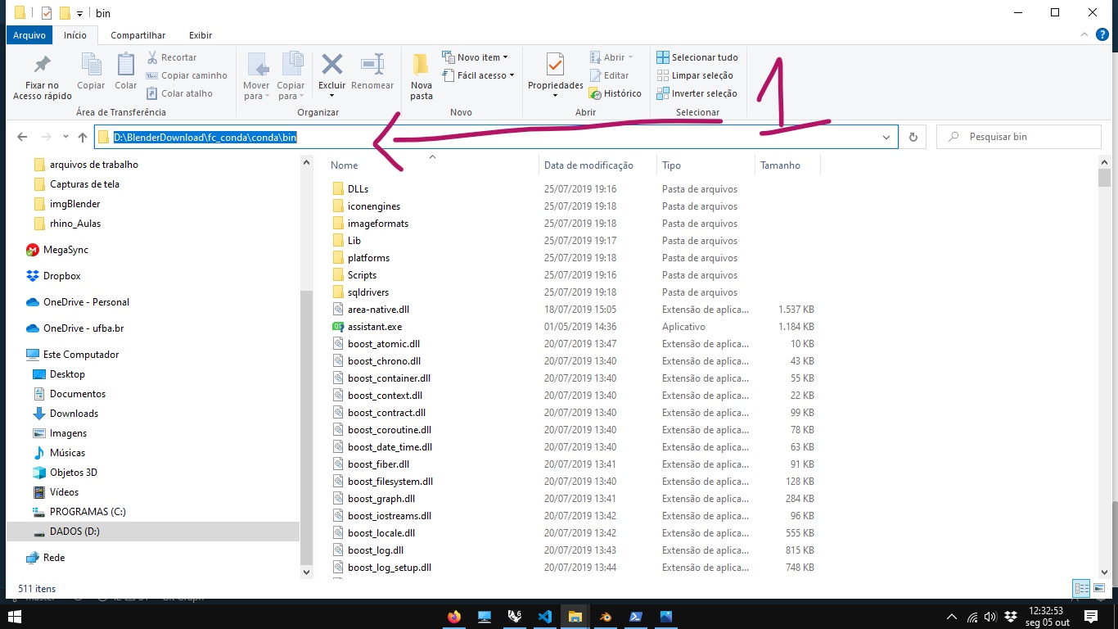Click Fixar no Acesso rápido pin icon
The width and height of the screenshot is (1118, 629).
coord(42,66)
